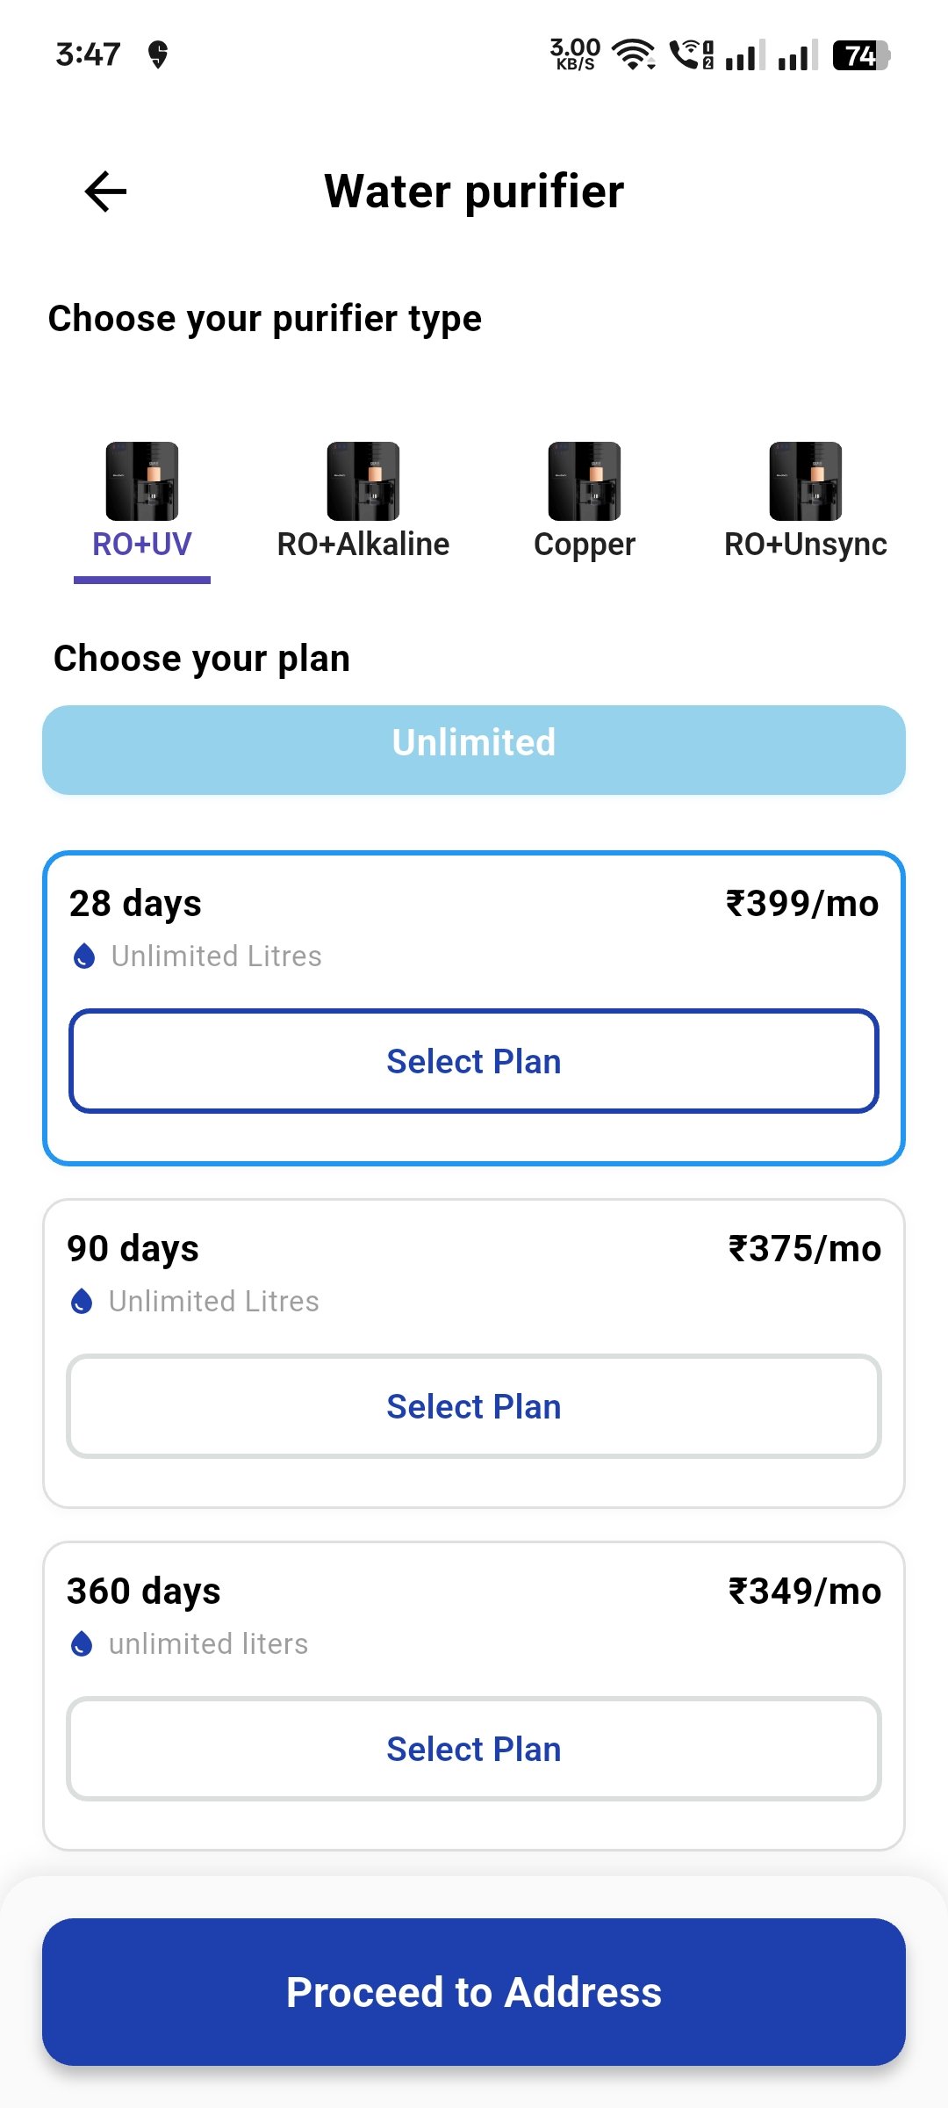Viewport: 948px width, 2108px height.
Task: Tap the RO+Unsync purifier image
Action: [x=806, y=481]
